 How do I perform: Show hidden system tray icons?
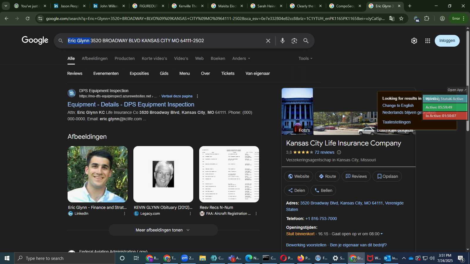point(404,258)
